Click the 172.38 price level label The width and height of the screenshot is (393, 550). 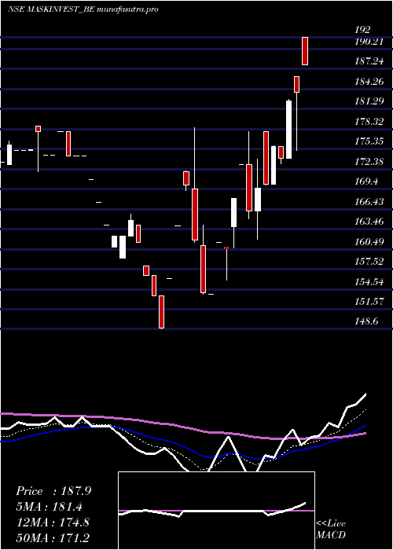pos(369,162)
